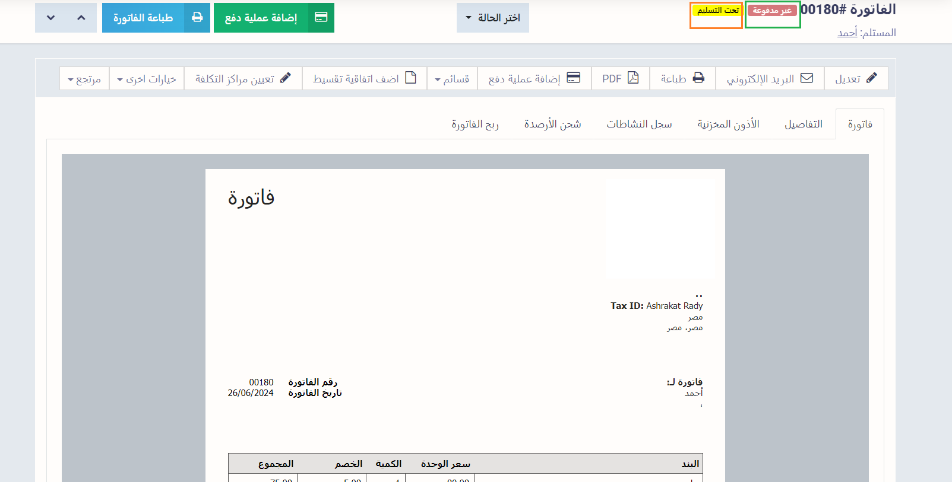Select the ربح الفاتورة tab
Screen dimensions: 952x482
(x=475, y=124)
